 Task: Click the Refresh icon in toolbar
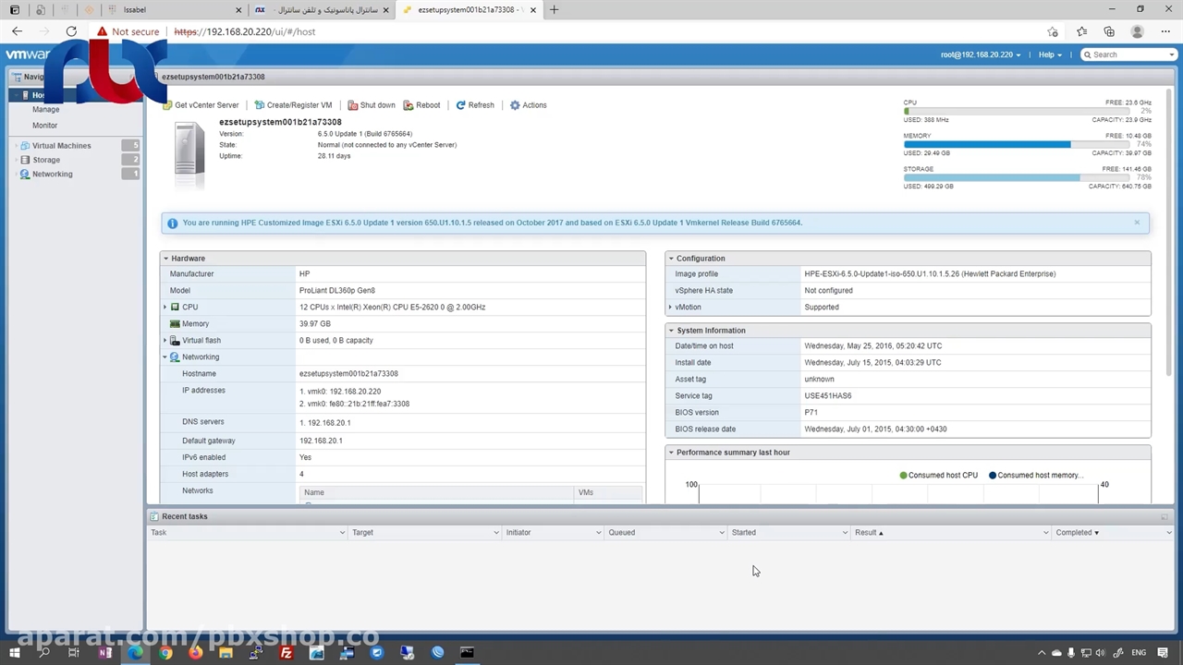click(460, 105)
